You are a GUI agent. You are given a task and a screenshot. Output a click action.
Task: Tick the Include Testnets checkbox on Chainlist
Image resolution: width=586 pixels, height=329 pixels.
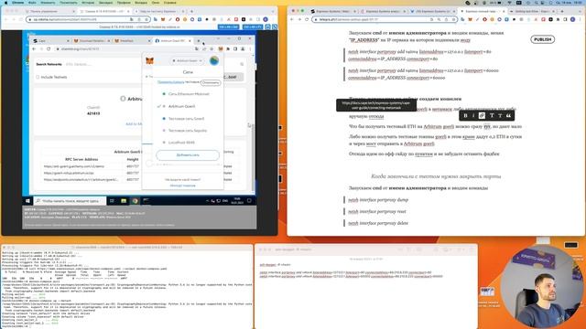[x=38, y=77]
